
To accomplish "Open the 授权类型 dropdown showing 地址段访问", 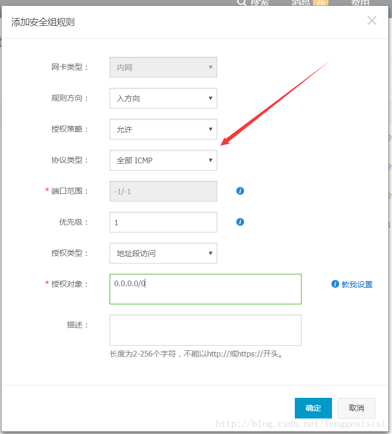I will [x=163, y=253].
